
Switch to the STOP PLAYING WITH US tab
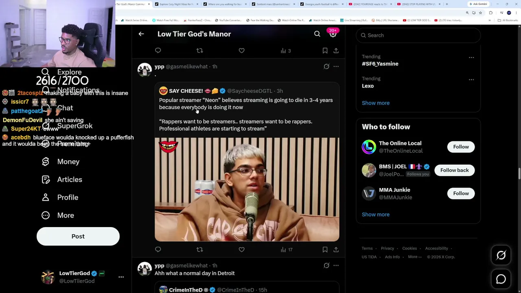click(x=419, y=4)
